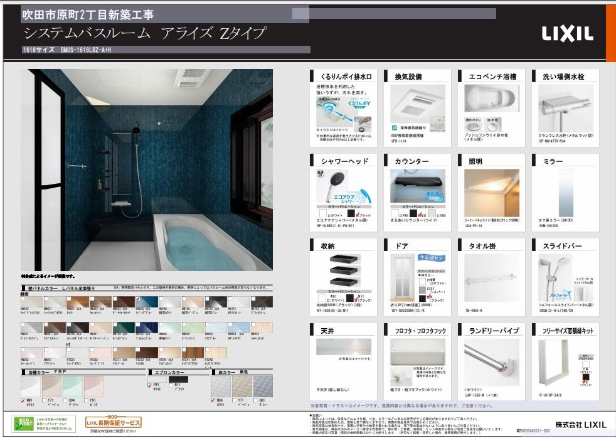Click the ランドリーパイプ pipe image
Image resolution: width=616 pixels, height=438 pixels.
pos(491,362)
